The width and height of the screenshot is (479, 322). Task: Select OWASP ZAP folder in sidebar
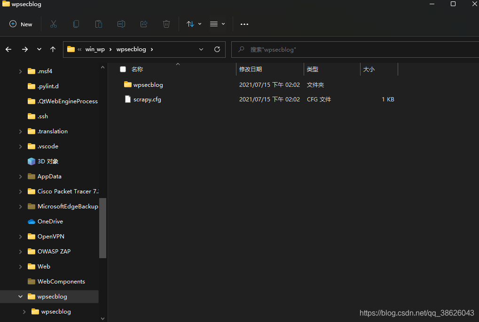click(x=54, y=251)
